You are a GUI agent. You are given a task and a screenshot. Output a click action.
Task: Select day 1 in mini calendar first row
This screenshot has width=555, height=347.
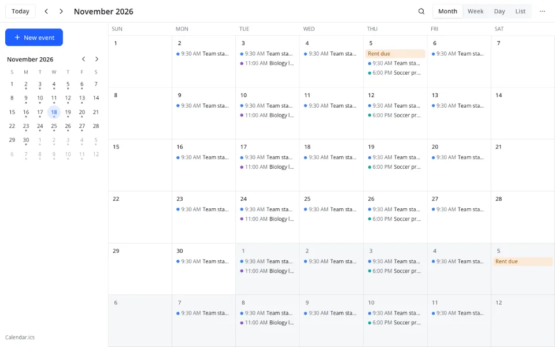tap(12, 84)
